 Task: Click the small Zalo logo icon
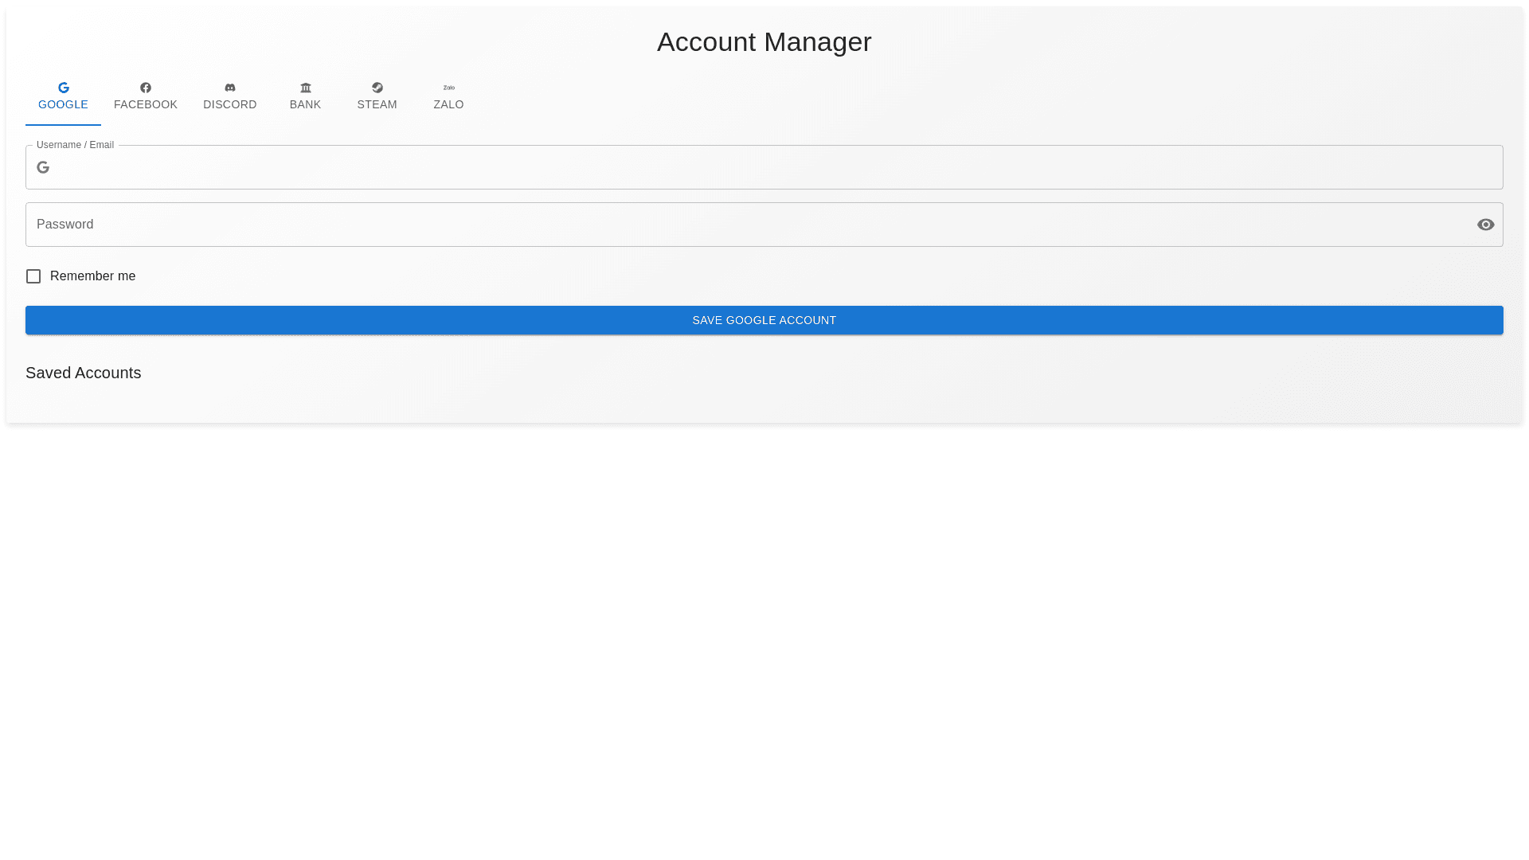tap(449, 88)
